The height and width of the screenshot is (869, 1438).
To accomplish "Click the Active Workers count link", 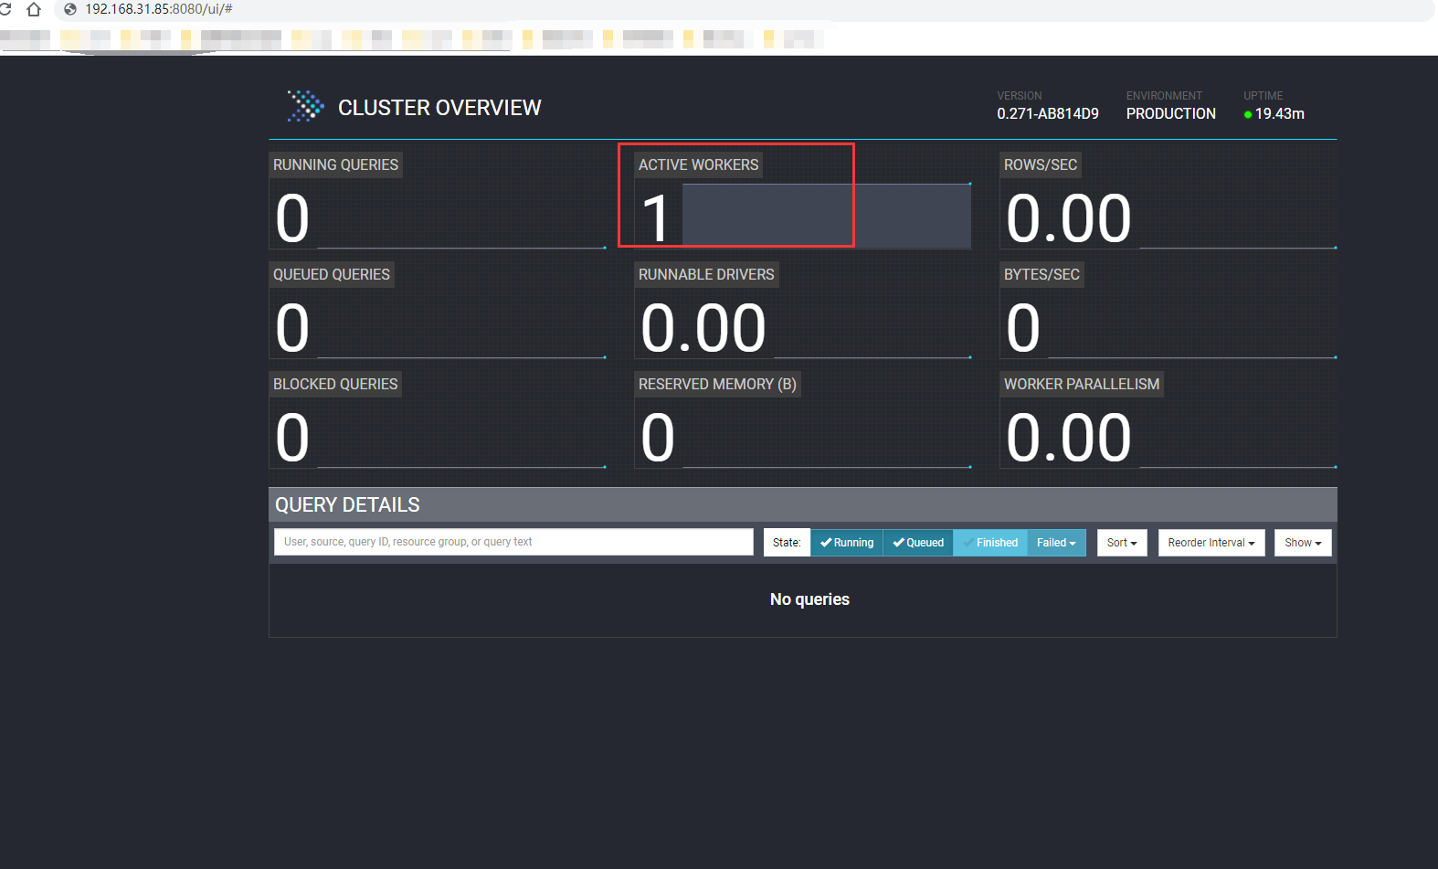I will [655, 219].
